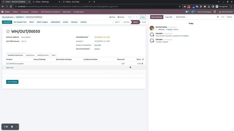Viewport: 234px width, 131px height.
Task: Open the Action dropdown
Action: (x=121, y=17)
